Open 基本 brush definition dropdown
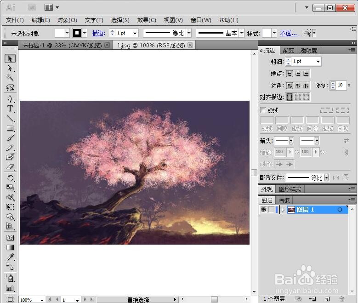 click(x=242, y=33)
